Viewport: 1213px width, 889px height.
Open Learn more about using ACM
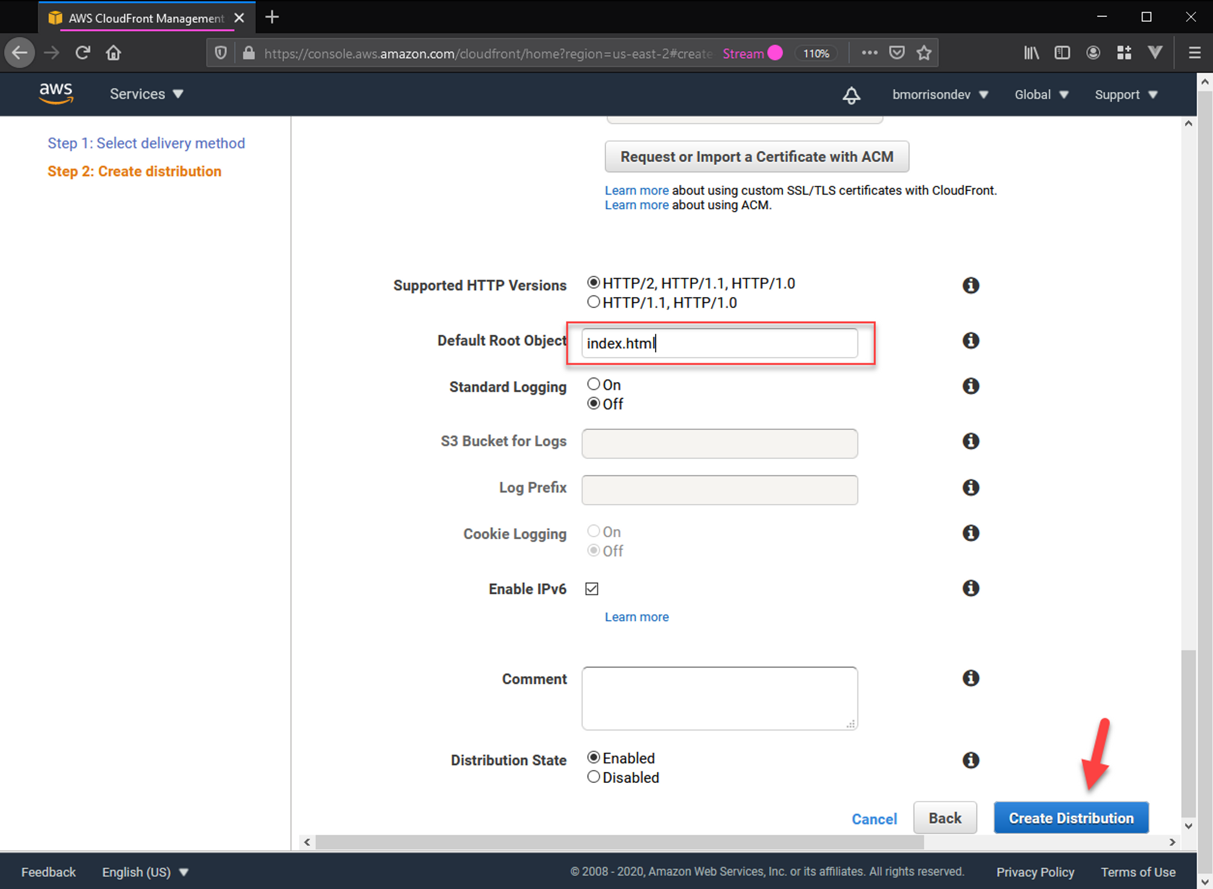coord(636,205)
